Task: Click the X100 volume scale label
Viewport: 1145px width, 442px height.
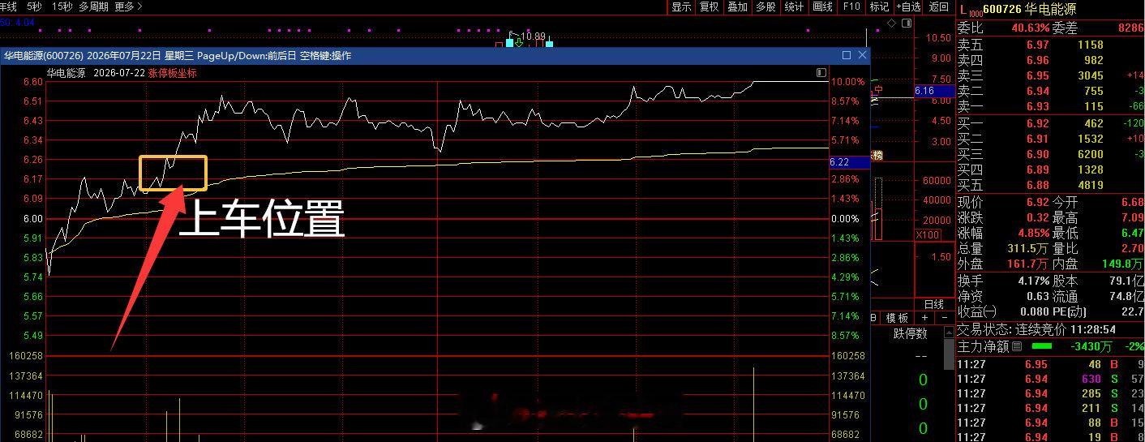Action: pyautogui.click(x=928, y=235)
